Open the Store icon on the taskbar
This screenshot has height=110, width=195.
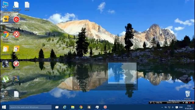click(89, 107)
